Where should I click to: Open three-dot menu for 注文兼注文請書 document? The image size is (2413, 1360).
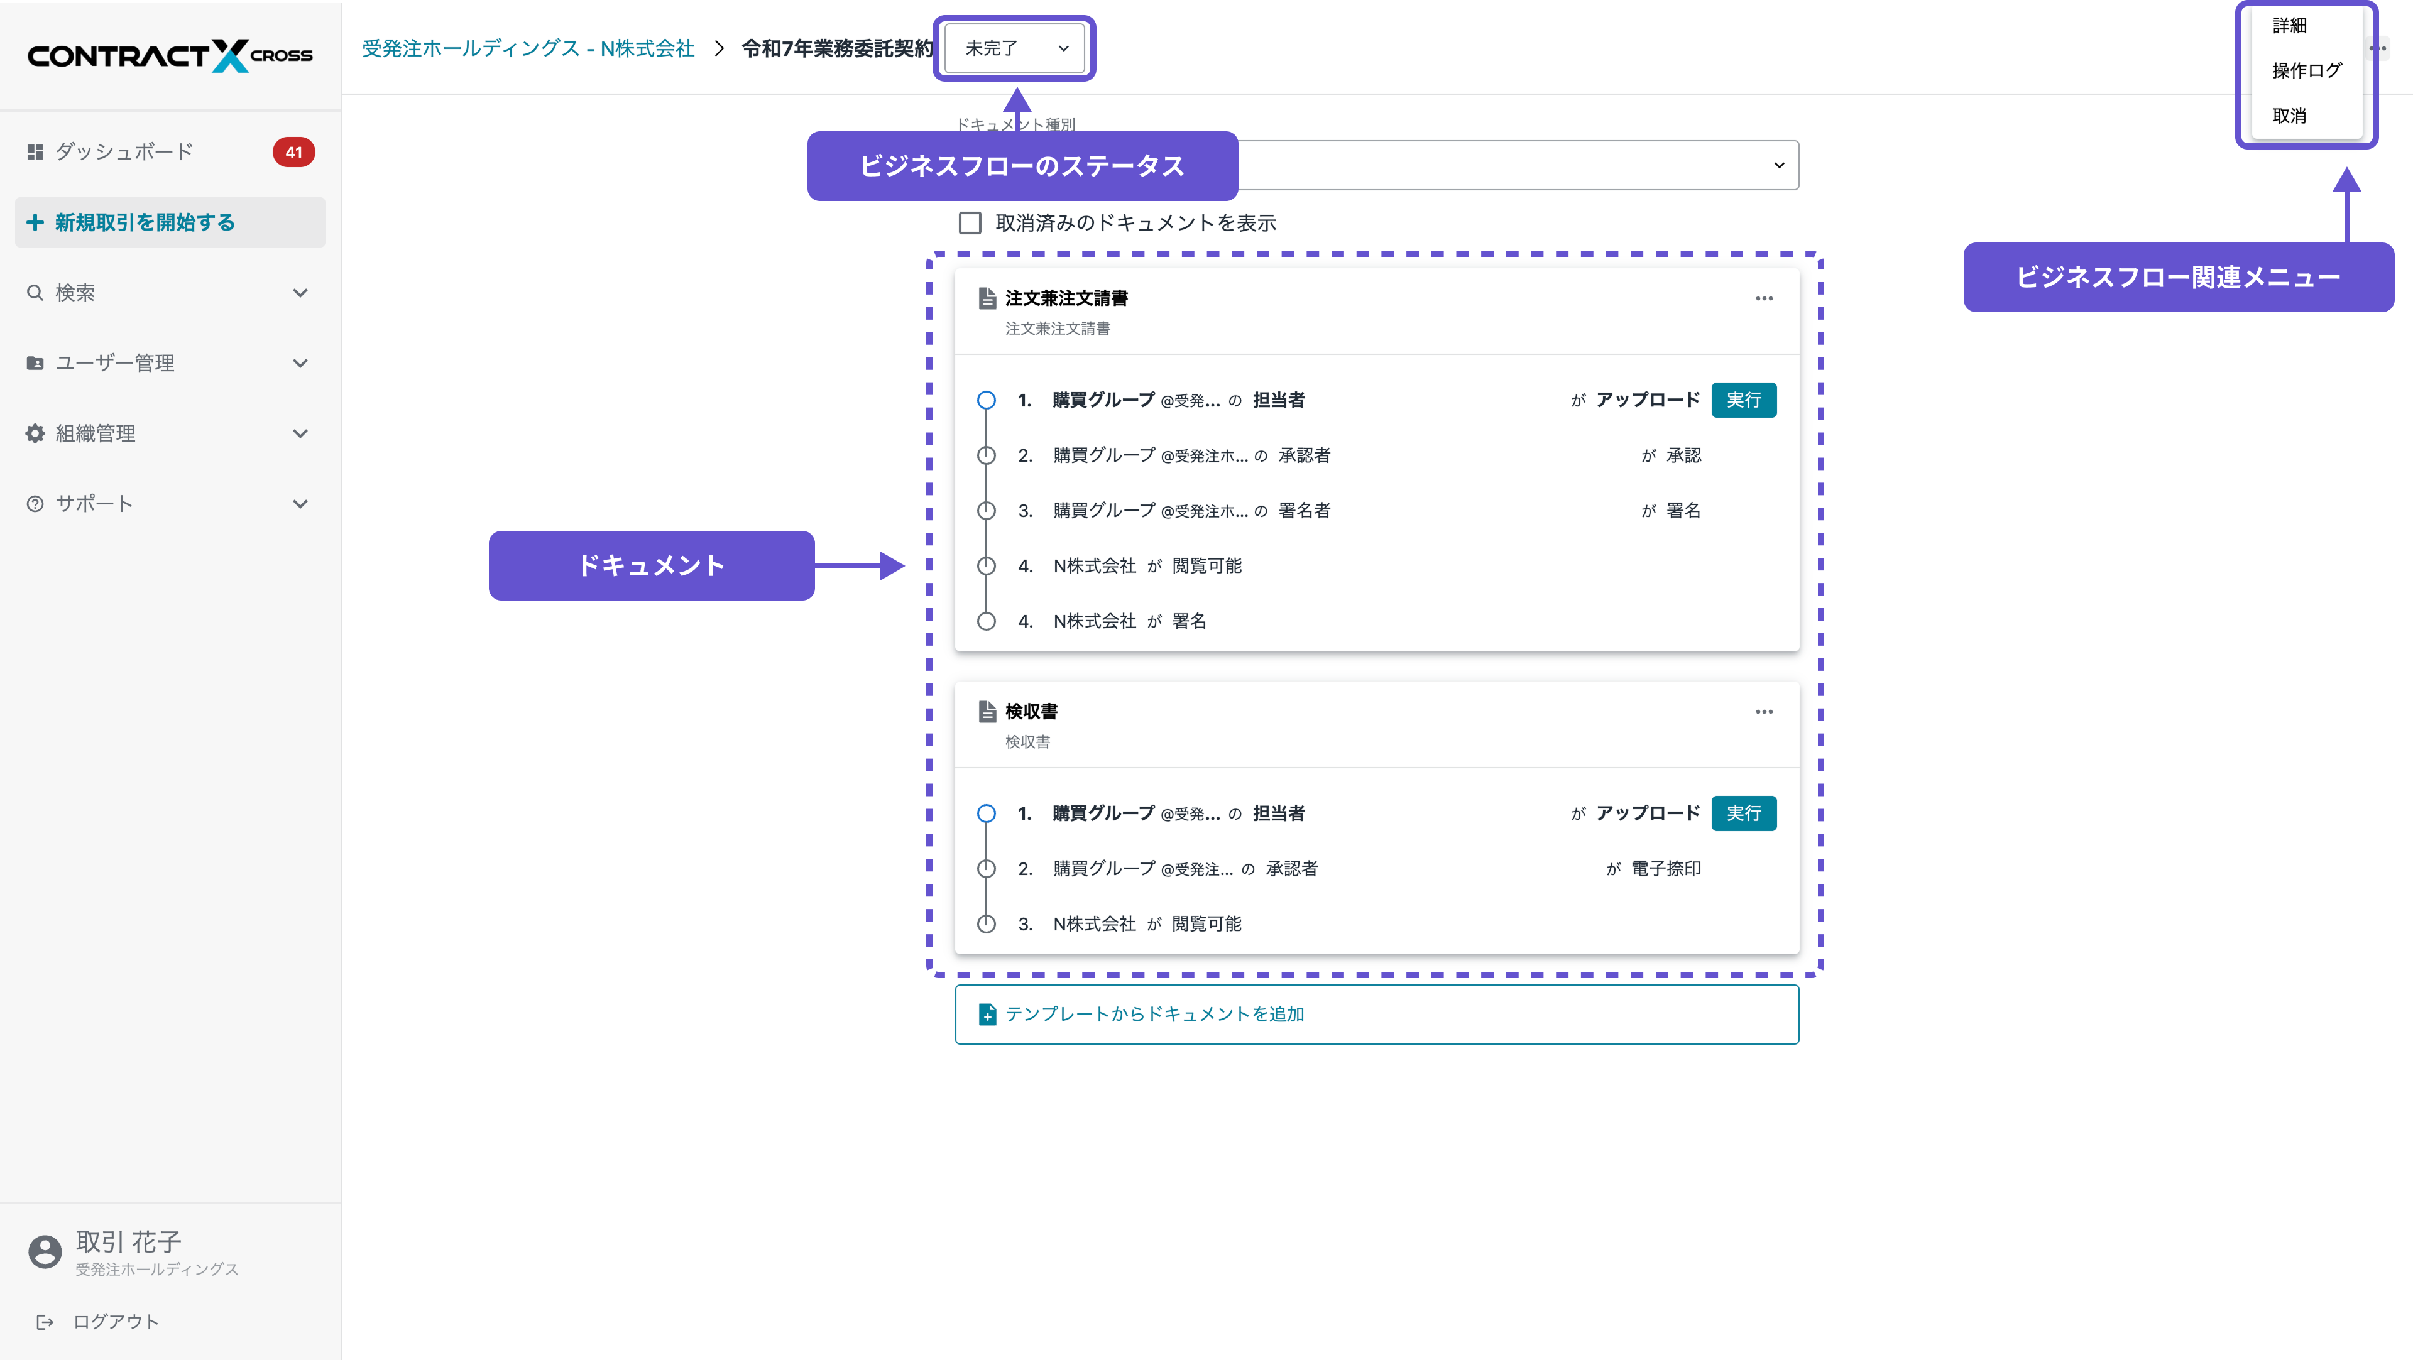[x=1764, y=299]
